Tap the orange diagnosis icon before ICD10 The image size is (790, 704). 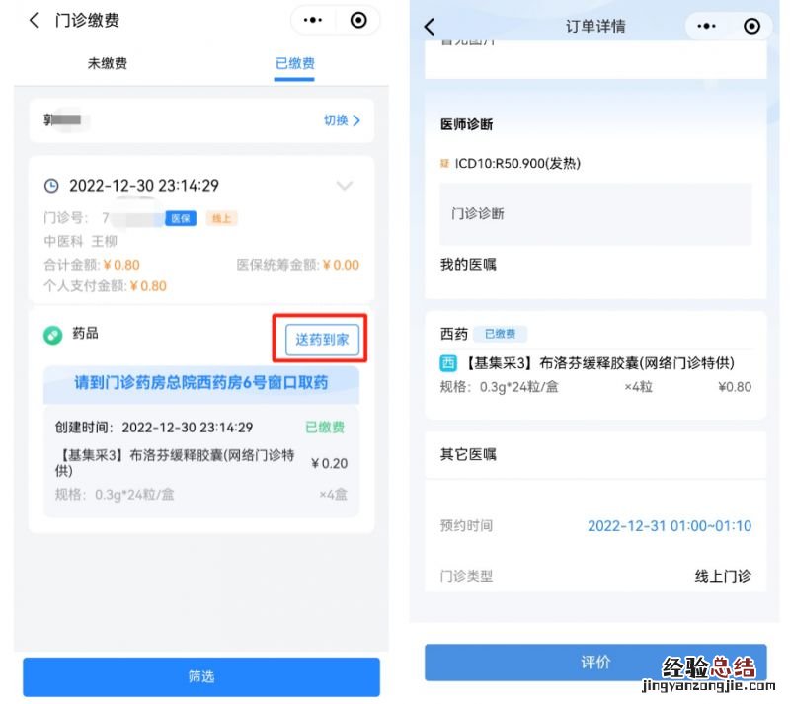pyautogui.click(x=444, y=163)
